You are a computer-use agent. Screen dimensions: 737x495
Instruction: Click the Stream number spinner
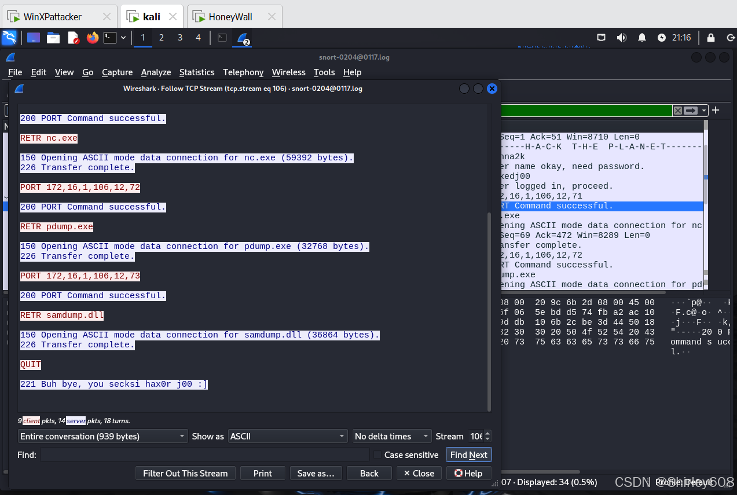tap(479, 436)
